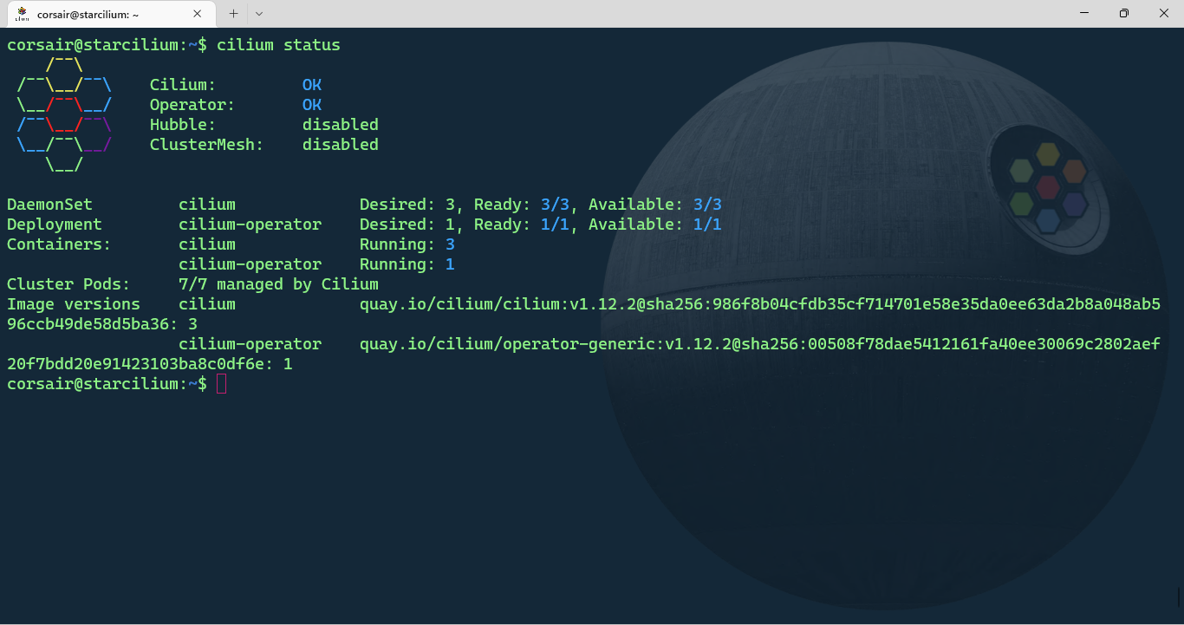Viewport: 1184px width, 625px height.
Task: Click the terminal icon on the corsair tab
Action: [x=21, y=13]
